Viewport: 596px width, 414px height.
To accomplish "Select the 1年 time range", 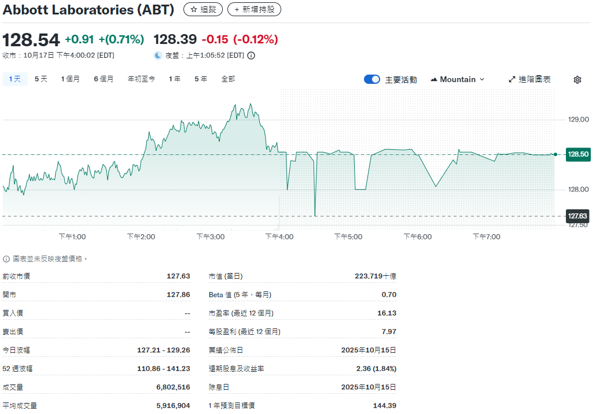I will point(175,79).
